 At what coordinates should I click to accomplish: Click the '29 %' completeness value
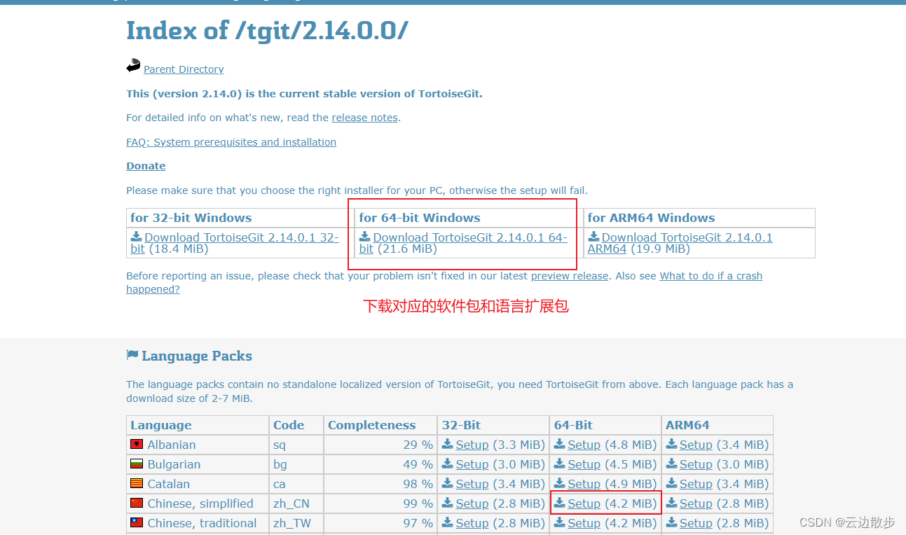tap(418, 445)
